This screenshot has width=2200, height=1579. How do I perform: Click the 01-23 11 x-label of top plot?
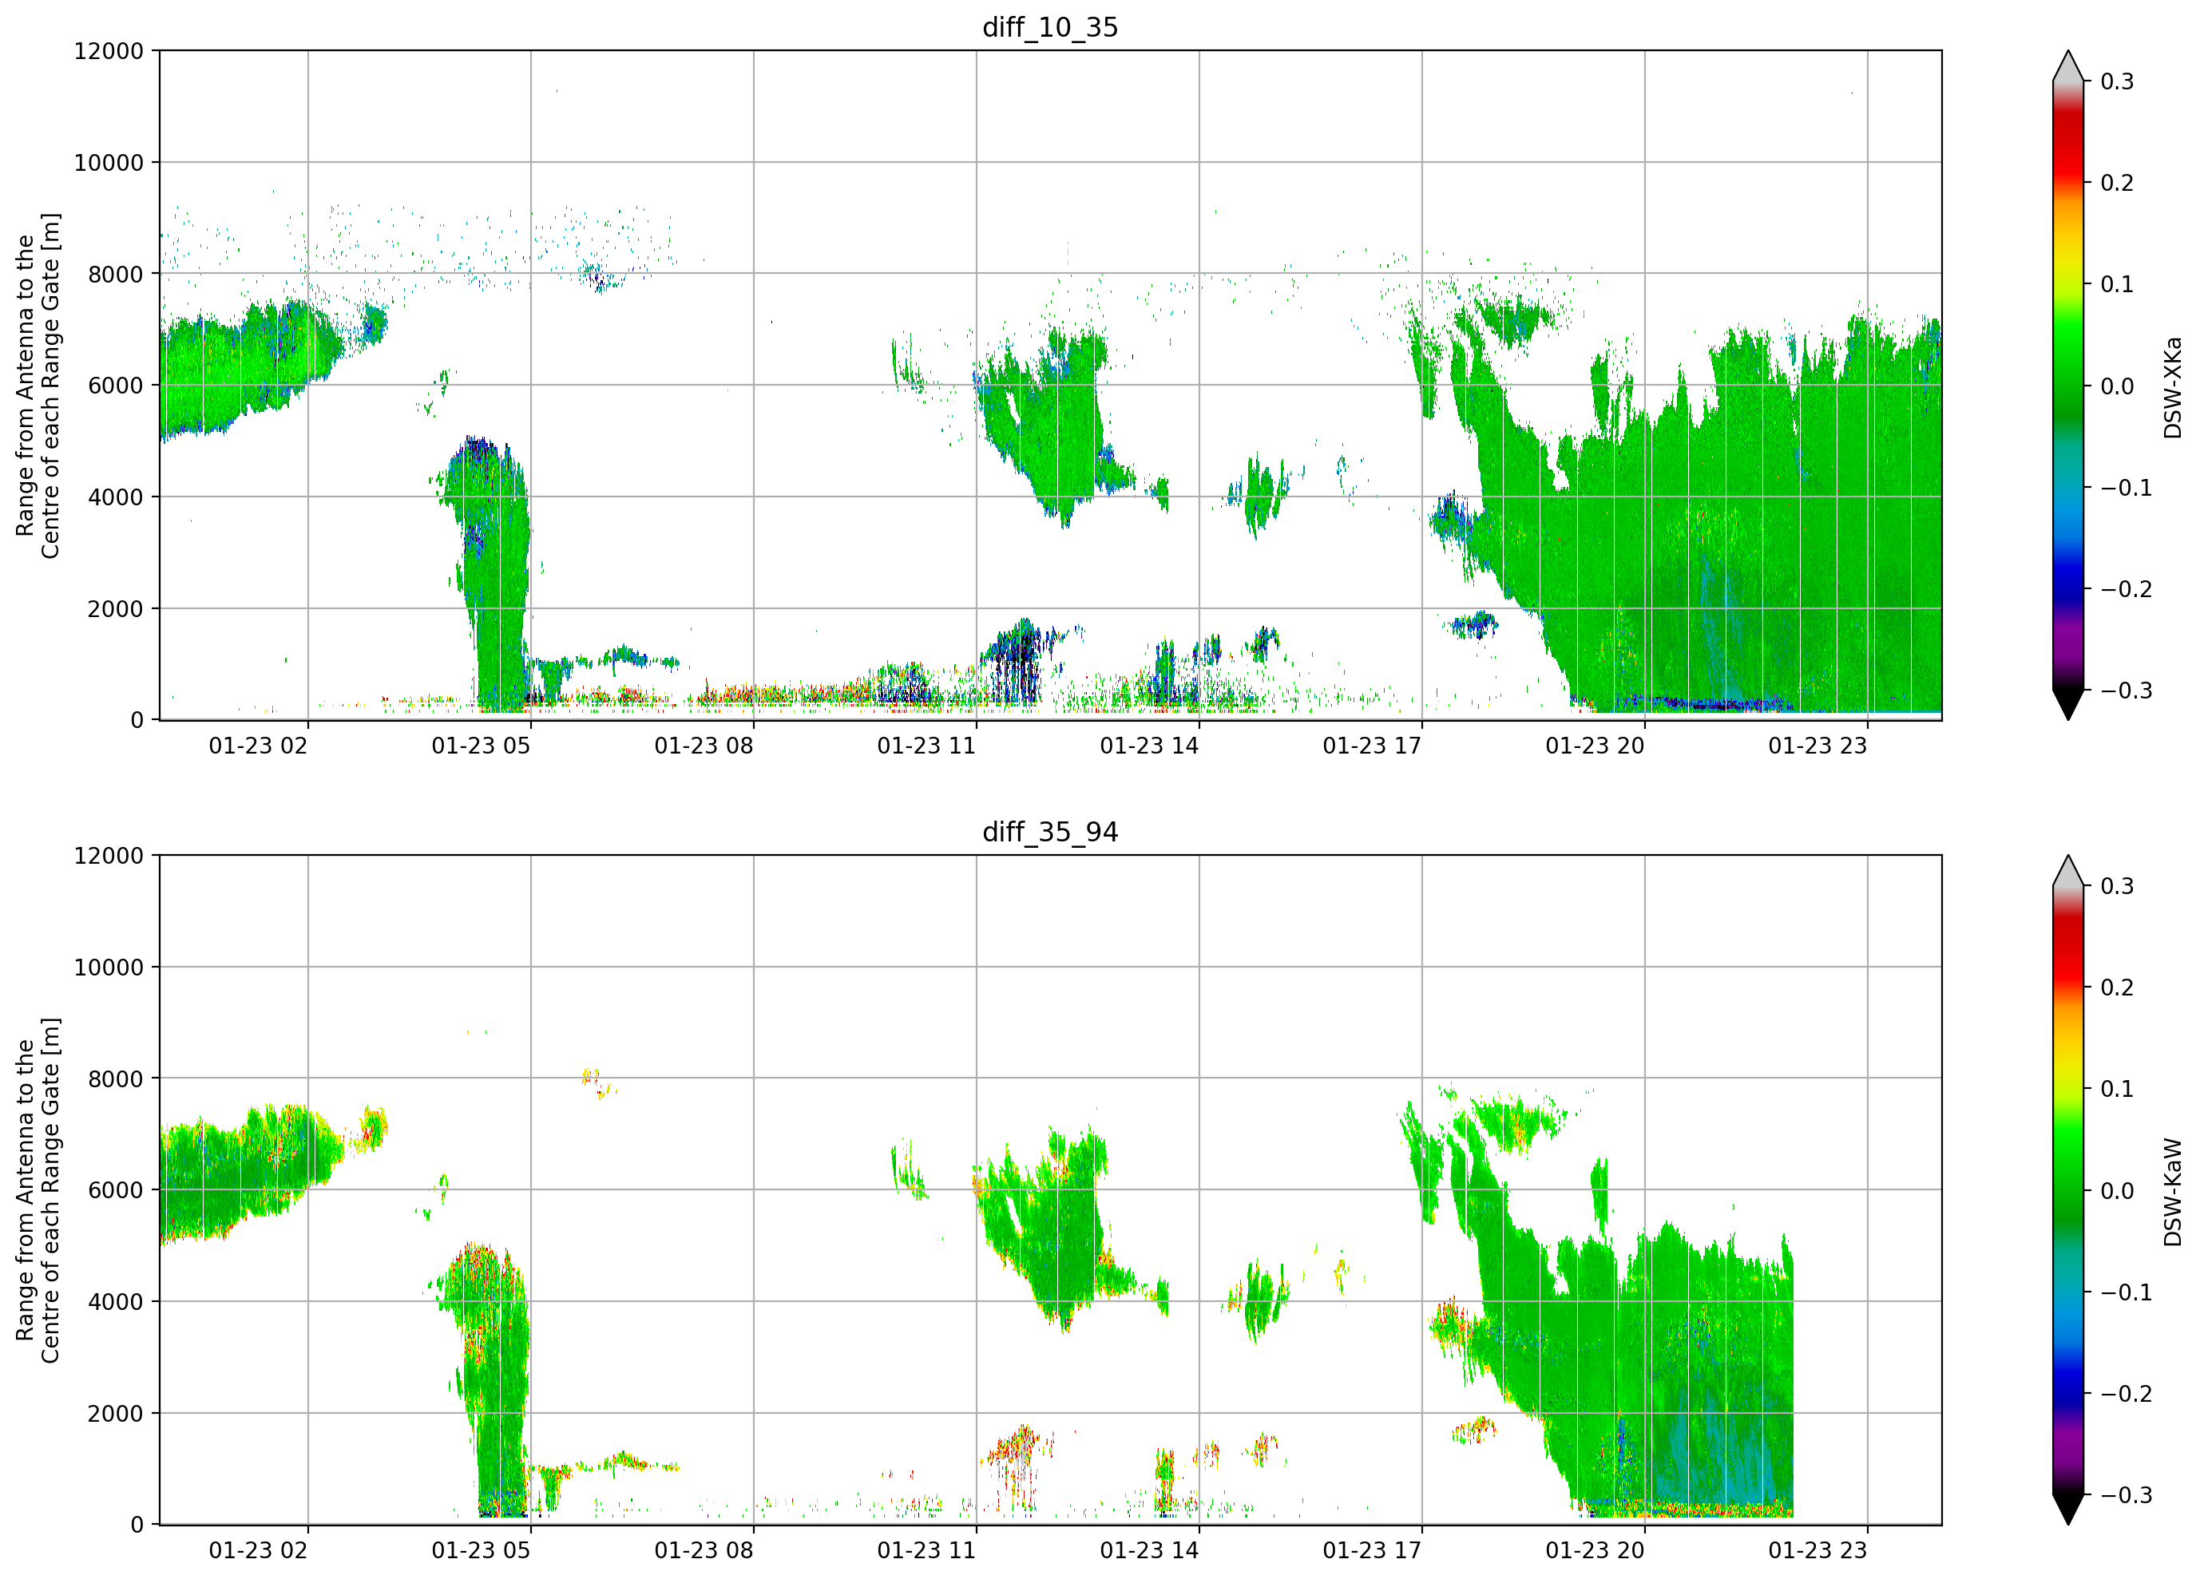926,746
